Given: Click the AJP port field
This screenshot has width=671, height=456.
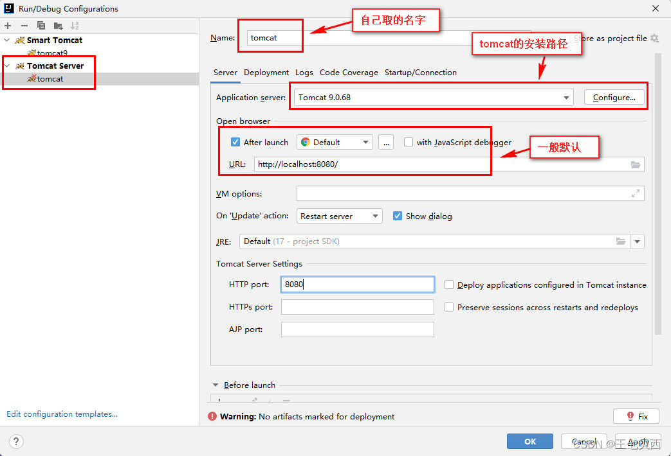Looking at the screenshot, I should click(x=358, y=329).
